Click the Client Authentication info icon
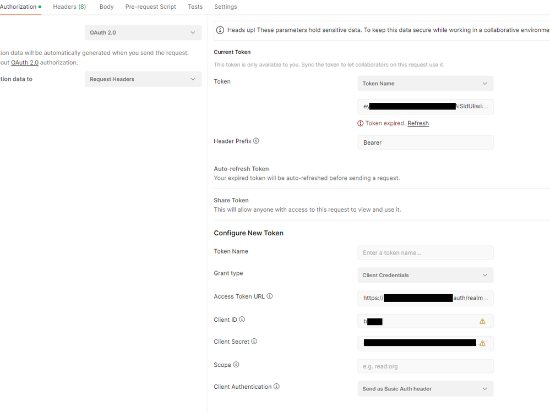 [276, 387]
